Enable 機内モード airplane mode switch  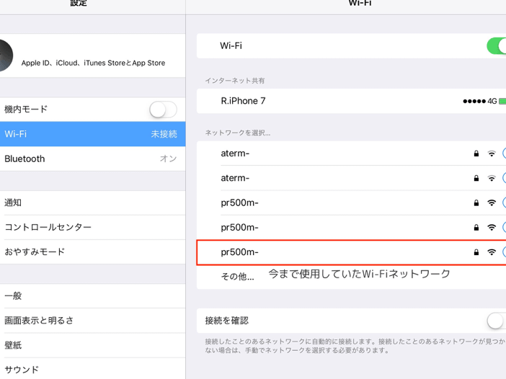pyautogui.click(x=163, y=110)
